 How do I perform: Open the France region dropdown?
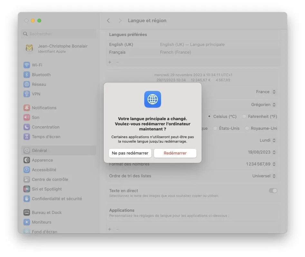coord(266,92)
